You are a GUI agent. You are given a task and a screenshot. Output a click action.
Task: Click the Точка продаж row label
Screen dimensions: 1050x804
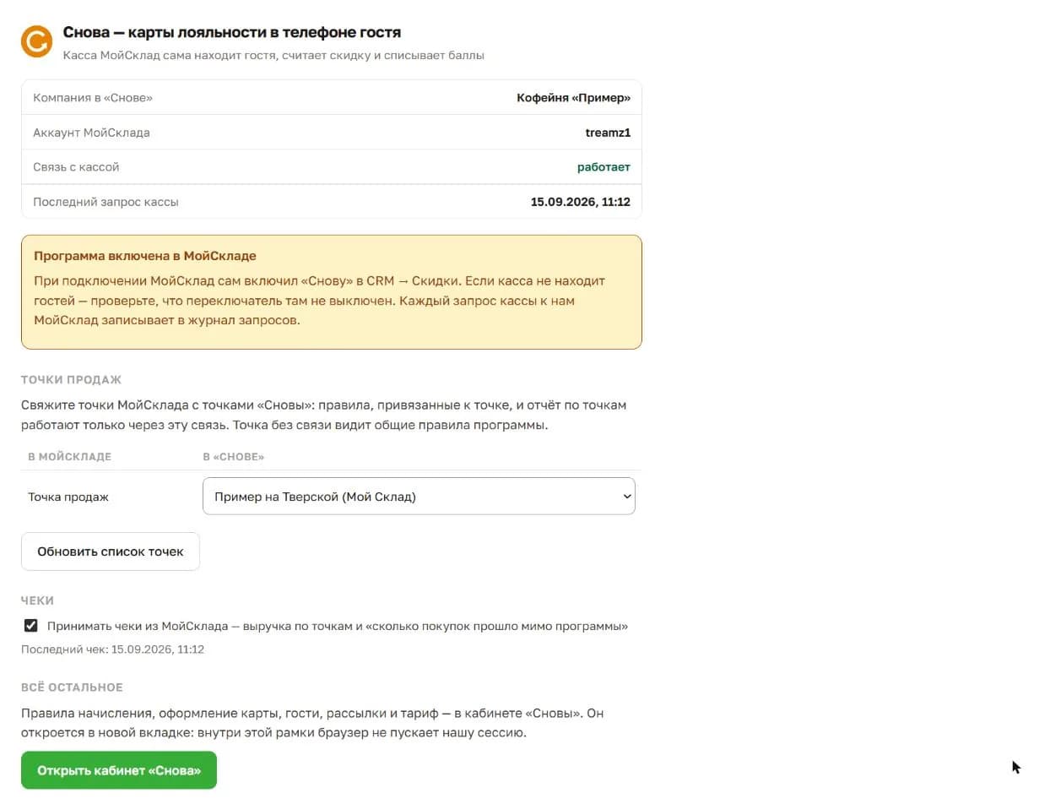68,497
